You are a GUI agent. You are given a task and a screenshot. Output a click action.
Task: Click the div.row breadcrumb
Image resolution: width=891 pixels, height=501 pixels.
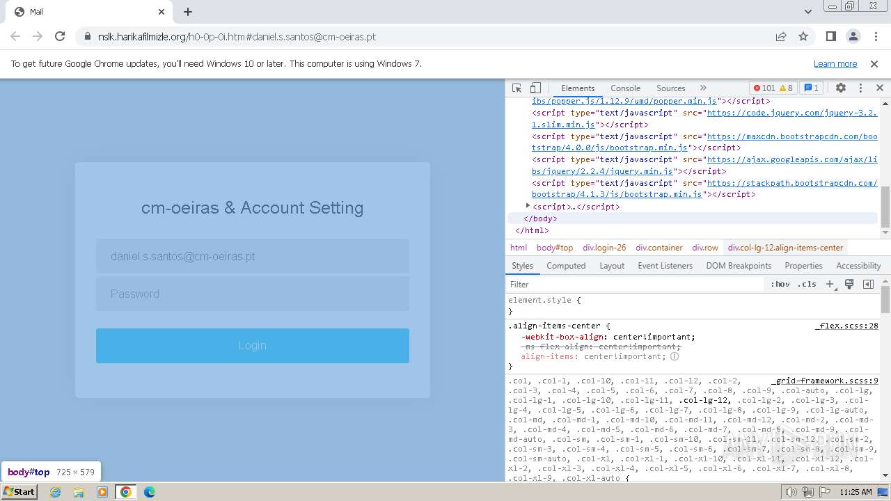tap(705, 248)
